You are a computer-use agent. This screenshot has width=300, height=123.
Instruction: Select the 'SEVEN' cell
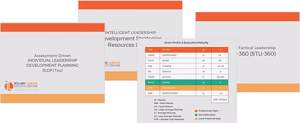coord(152,77)
